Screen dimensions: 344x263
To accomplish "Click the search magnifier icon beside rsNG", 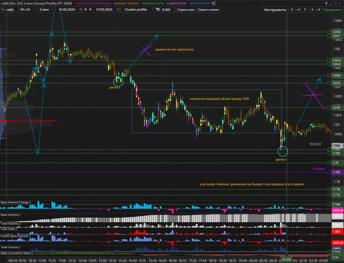I will [4, 9].
